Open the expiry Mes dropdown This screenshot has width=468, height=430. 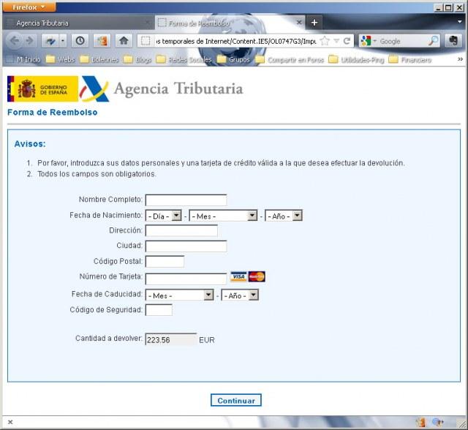[x=179, y=295]
